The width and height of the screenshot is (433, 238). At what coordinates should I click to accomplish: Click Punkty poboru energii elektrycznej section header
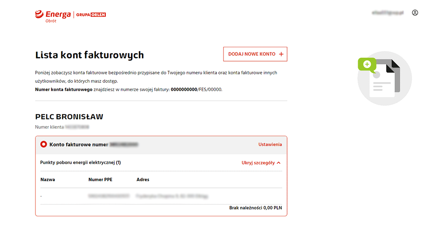coord(81,163)
